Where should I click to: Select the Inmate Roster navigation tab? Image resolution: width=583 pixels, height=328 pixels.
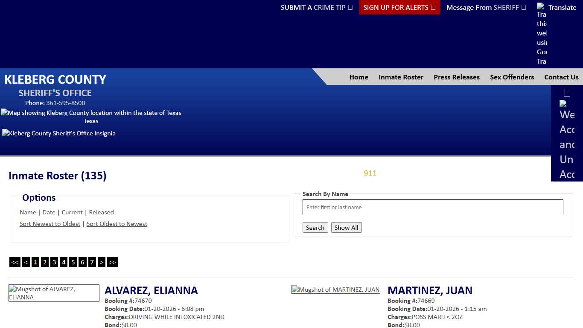pyautogui.click(x=401, y=77)
